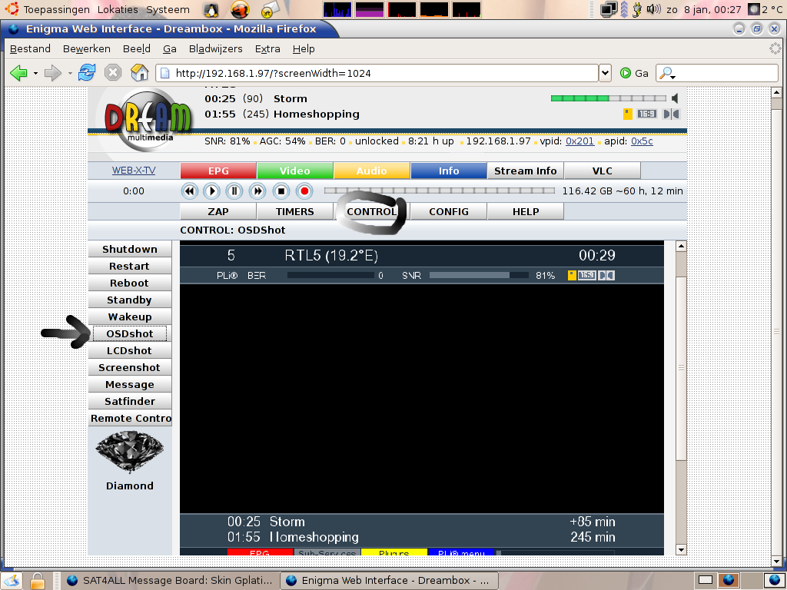787x590 pixels.
Task: Click the VLC button
Action: click(x=603, y=171)
